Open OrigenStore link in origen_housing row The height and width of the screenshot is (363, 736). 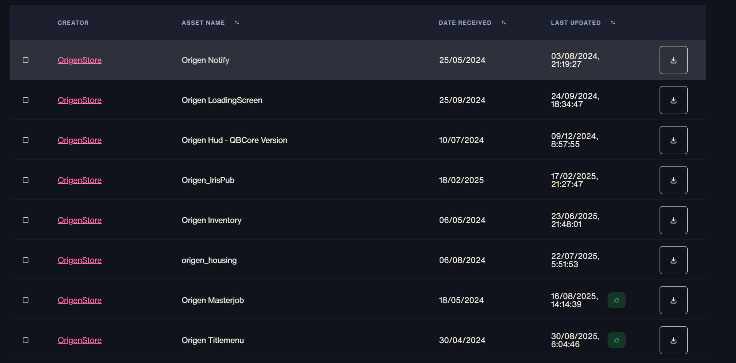(x=80, y=260)
